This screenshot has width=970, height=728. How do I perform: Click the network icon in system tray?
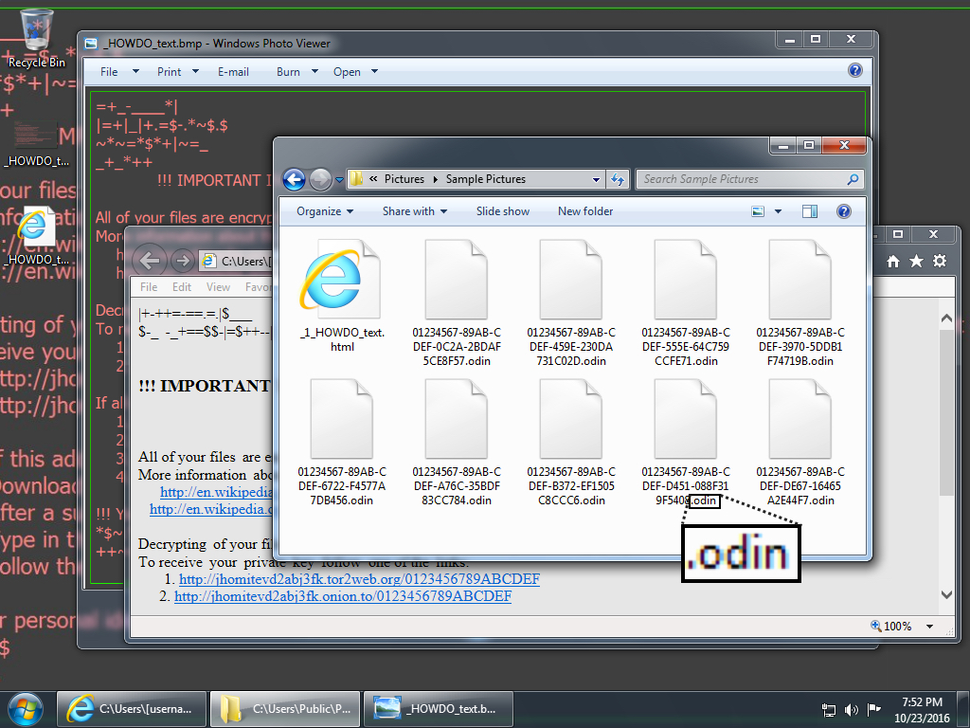pyautogui.click(x=828, y=709)
